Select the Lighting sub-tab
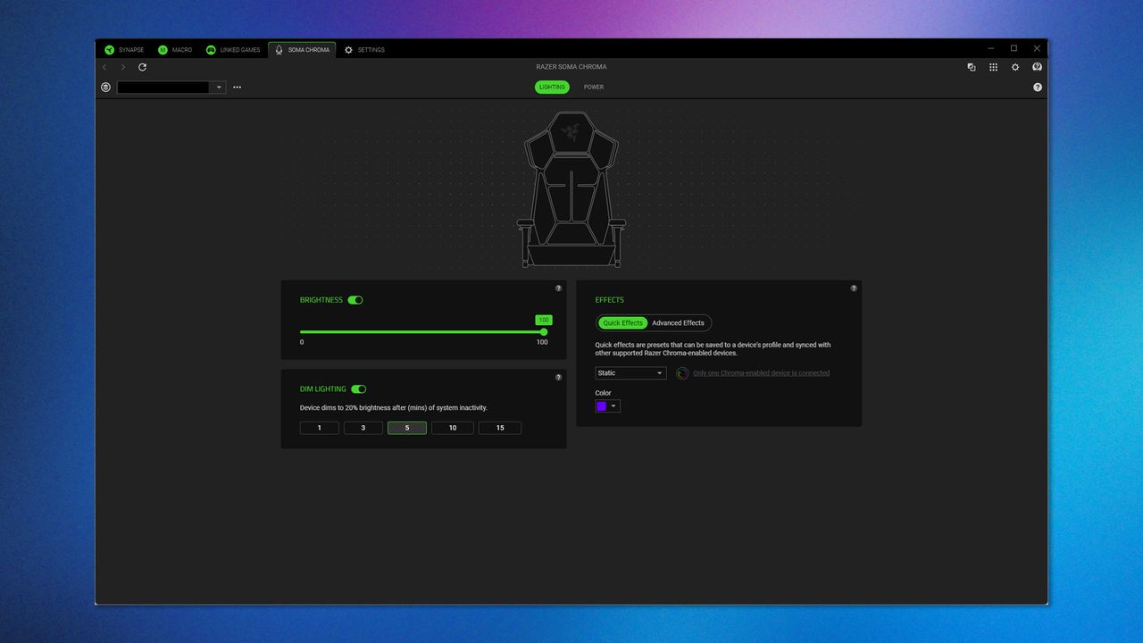Image resolution: width=1143 pixels, height=643 pixels. pyautogui.click(x=552, y=88)
